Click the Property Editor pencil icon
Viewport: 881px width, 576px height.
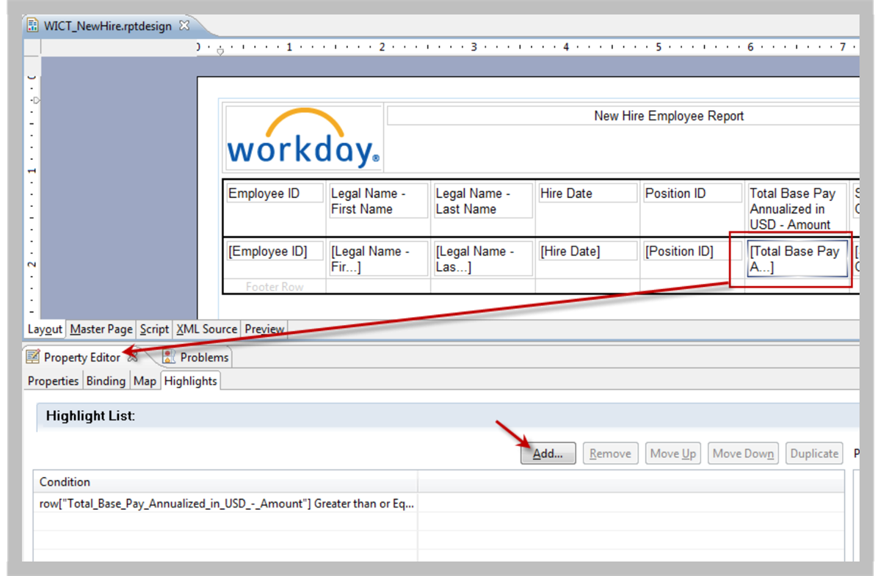(x=32, y=357)
